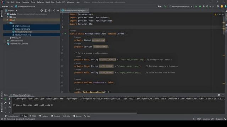Collapse the src folder
227x127 pixels.
[x=8, y=23]
